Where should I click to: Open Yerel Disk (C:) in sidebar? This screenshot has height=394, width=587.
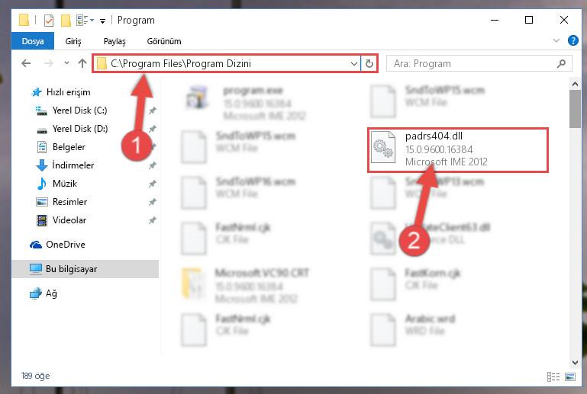point(79,111)
